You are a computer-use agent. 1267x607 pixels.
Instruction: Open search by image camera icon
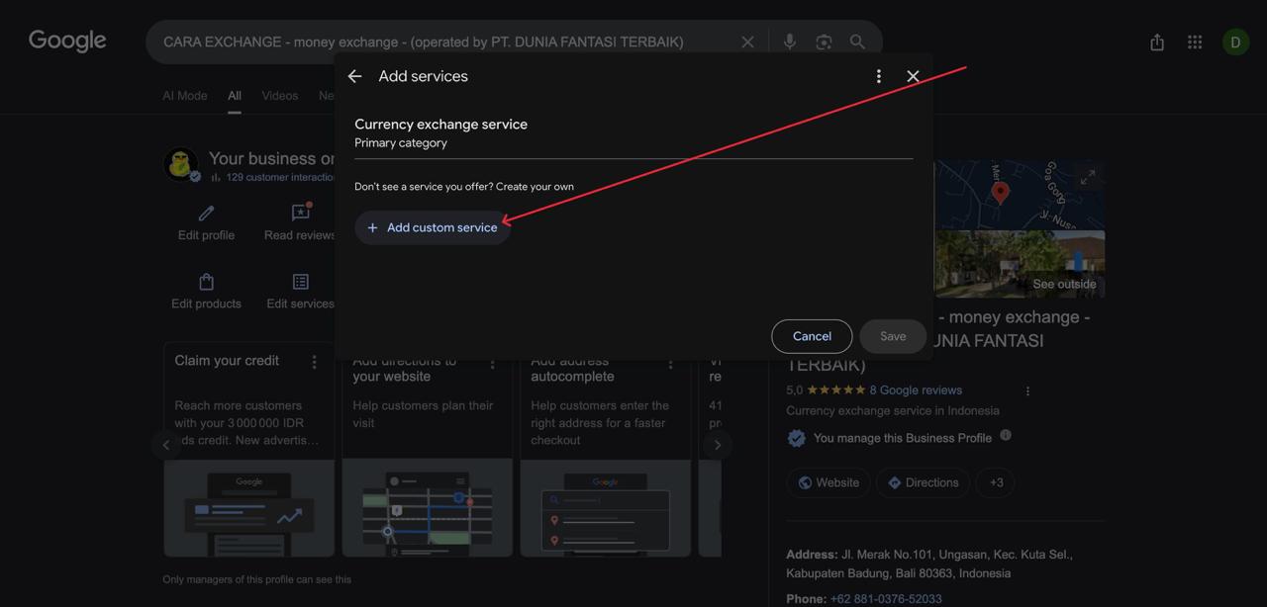[x=824, y=42]
